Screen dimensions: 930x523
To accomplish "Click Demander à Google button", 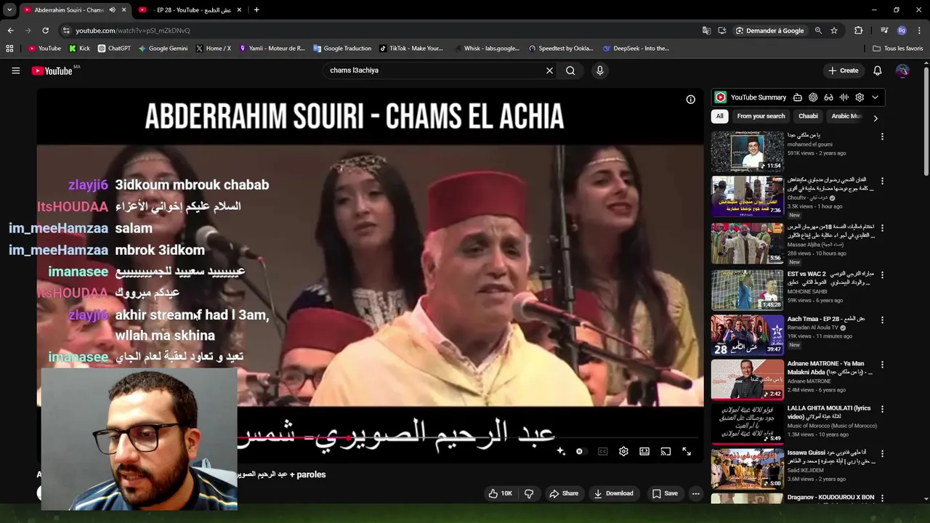I will point(769,31).
